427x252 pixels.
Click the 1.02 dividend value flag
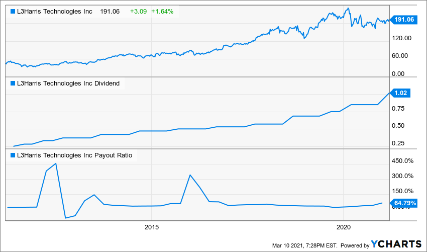click(x=400, y=93)
